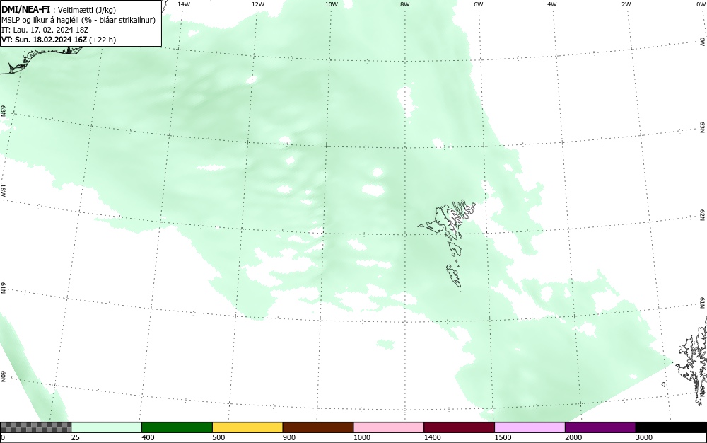Click the 6W longitude label

479,4
